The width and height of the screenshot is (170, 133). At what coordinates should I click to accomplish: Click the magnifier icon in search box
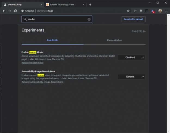pyautogui.click(x=25, y=19)
